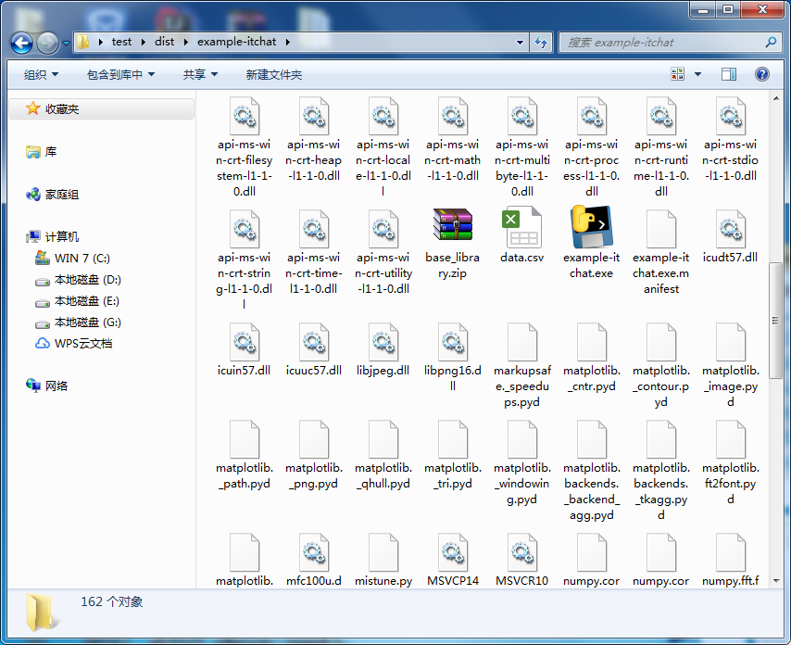
Task: Click the Forward navigation arrow
Action: (48, 43)
